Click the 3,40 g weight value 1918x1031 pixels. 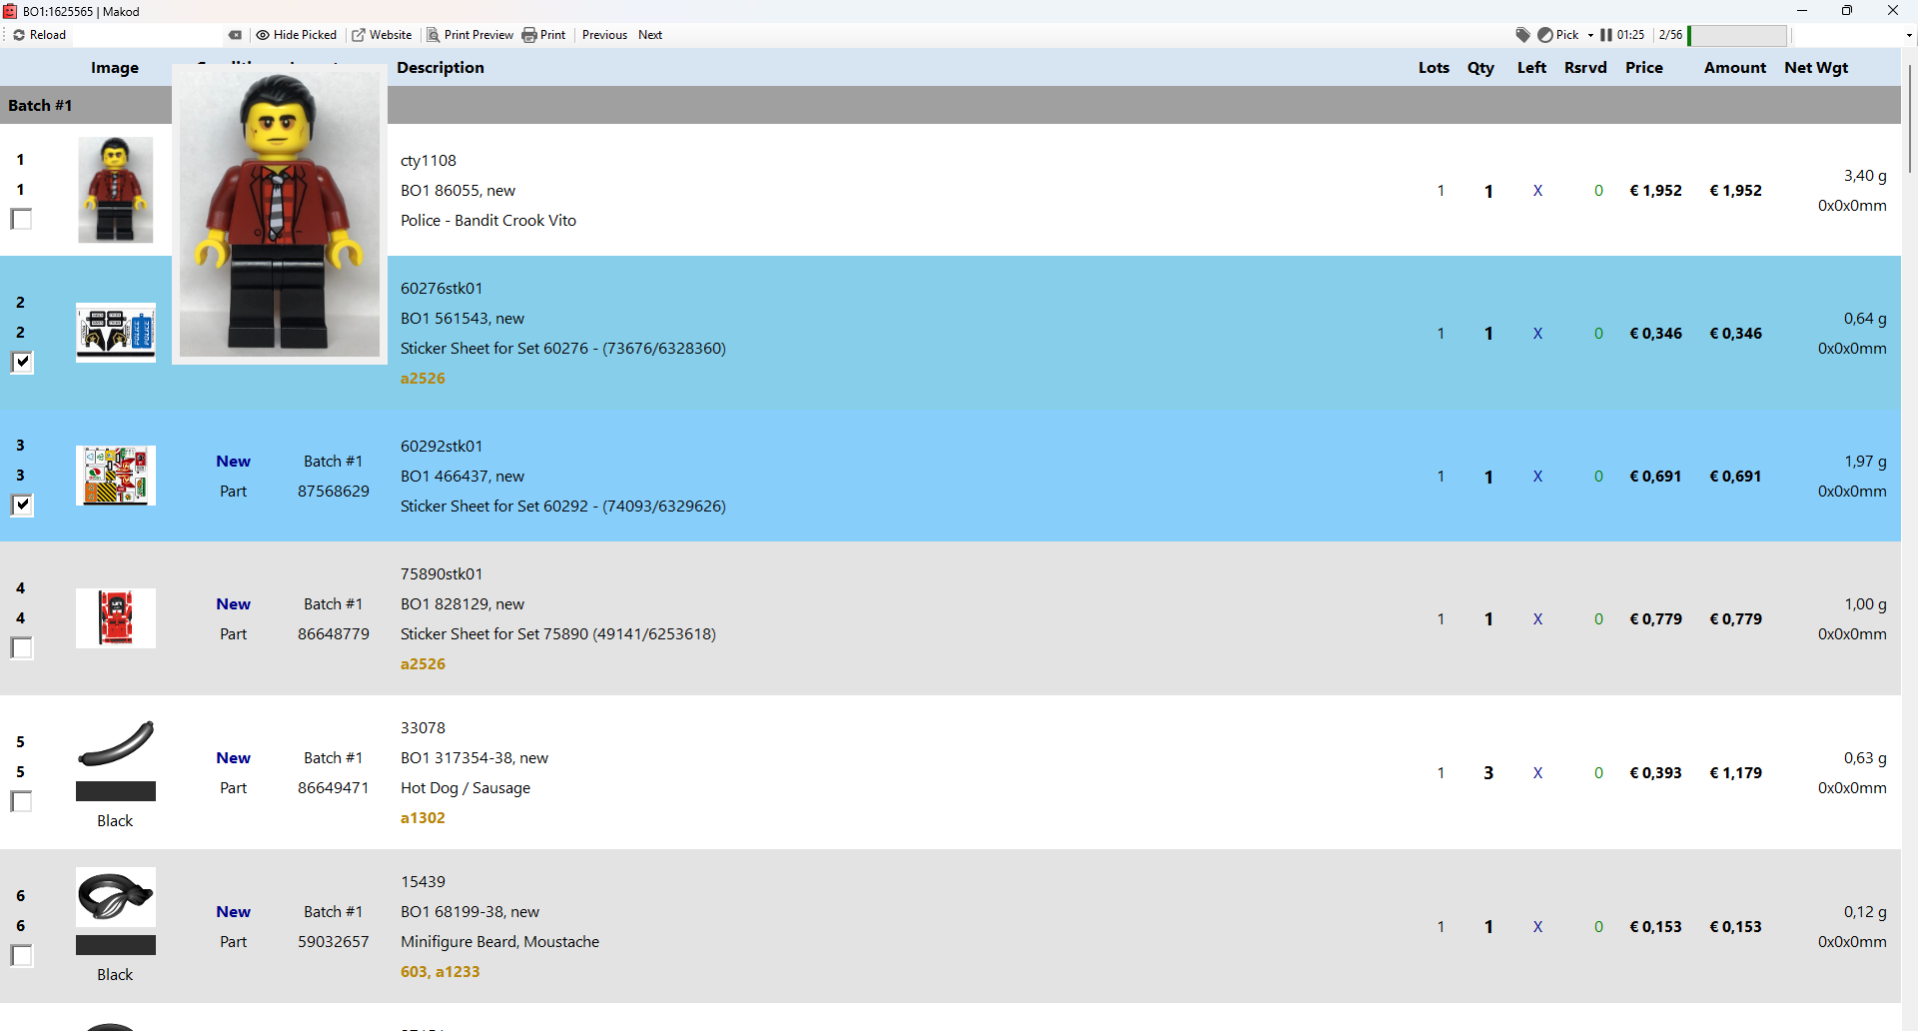(1865, 176)
